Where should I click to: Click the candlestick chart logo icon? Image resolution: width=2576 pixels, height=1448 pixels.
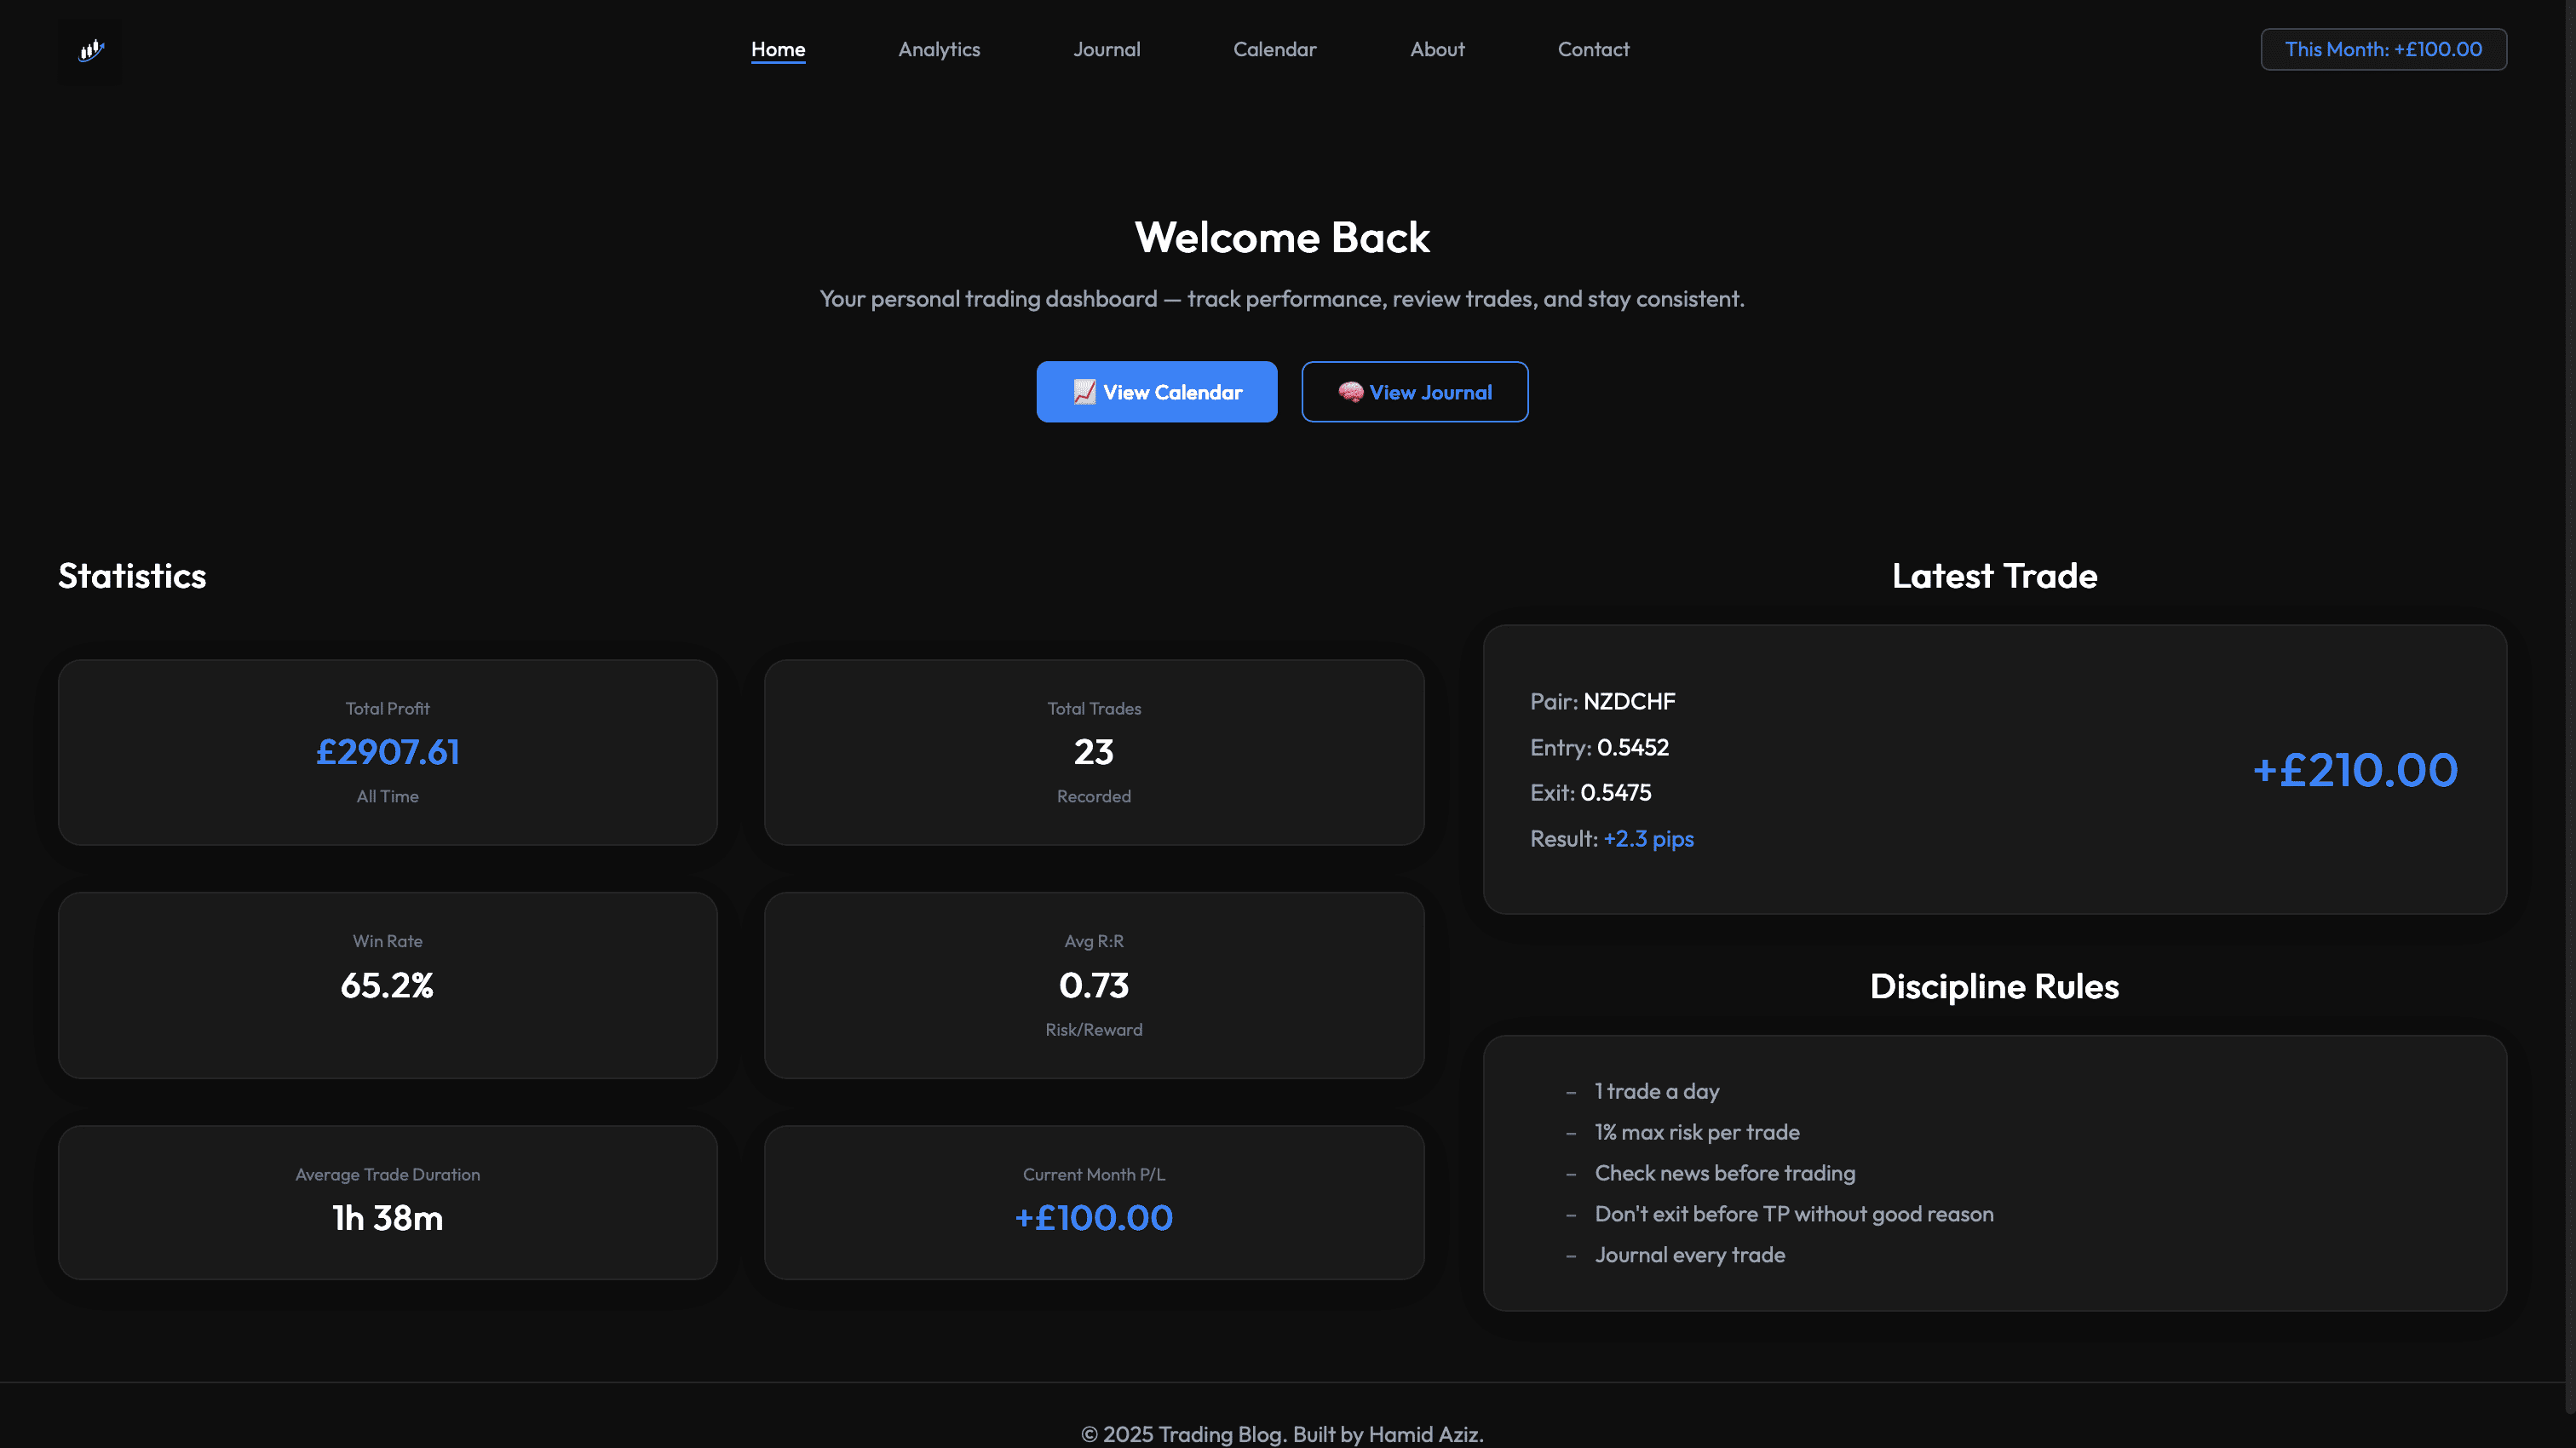[90, 51]
